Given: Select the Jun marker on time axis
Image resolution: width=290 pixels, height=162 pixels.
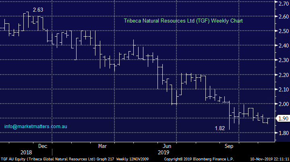Looking at the screenshot, I should click(x=166, y=146).
